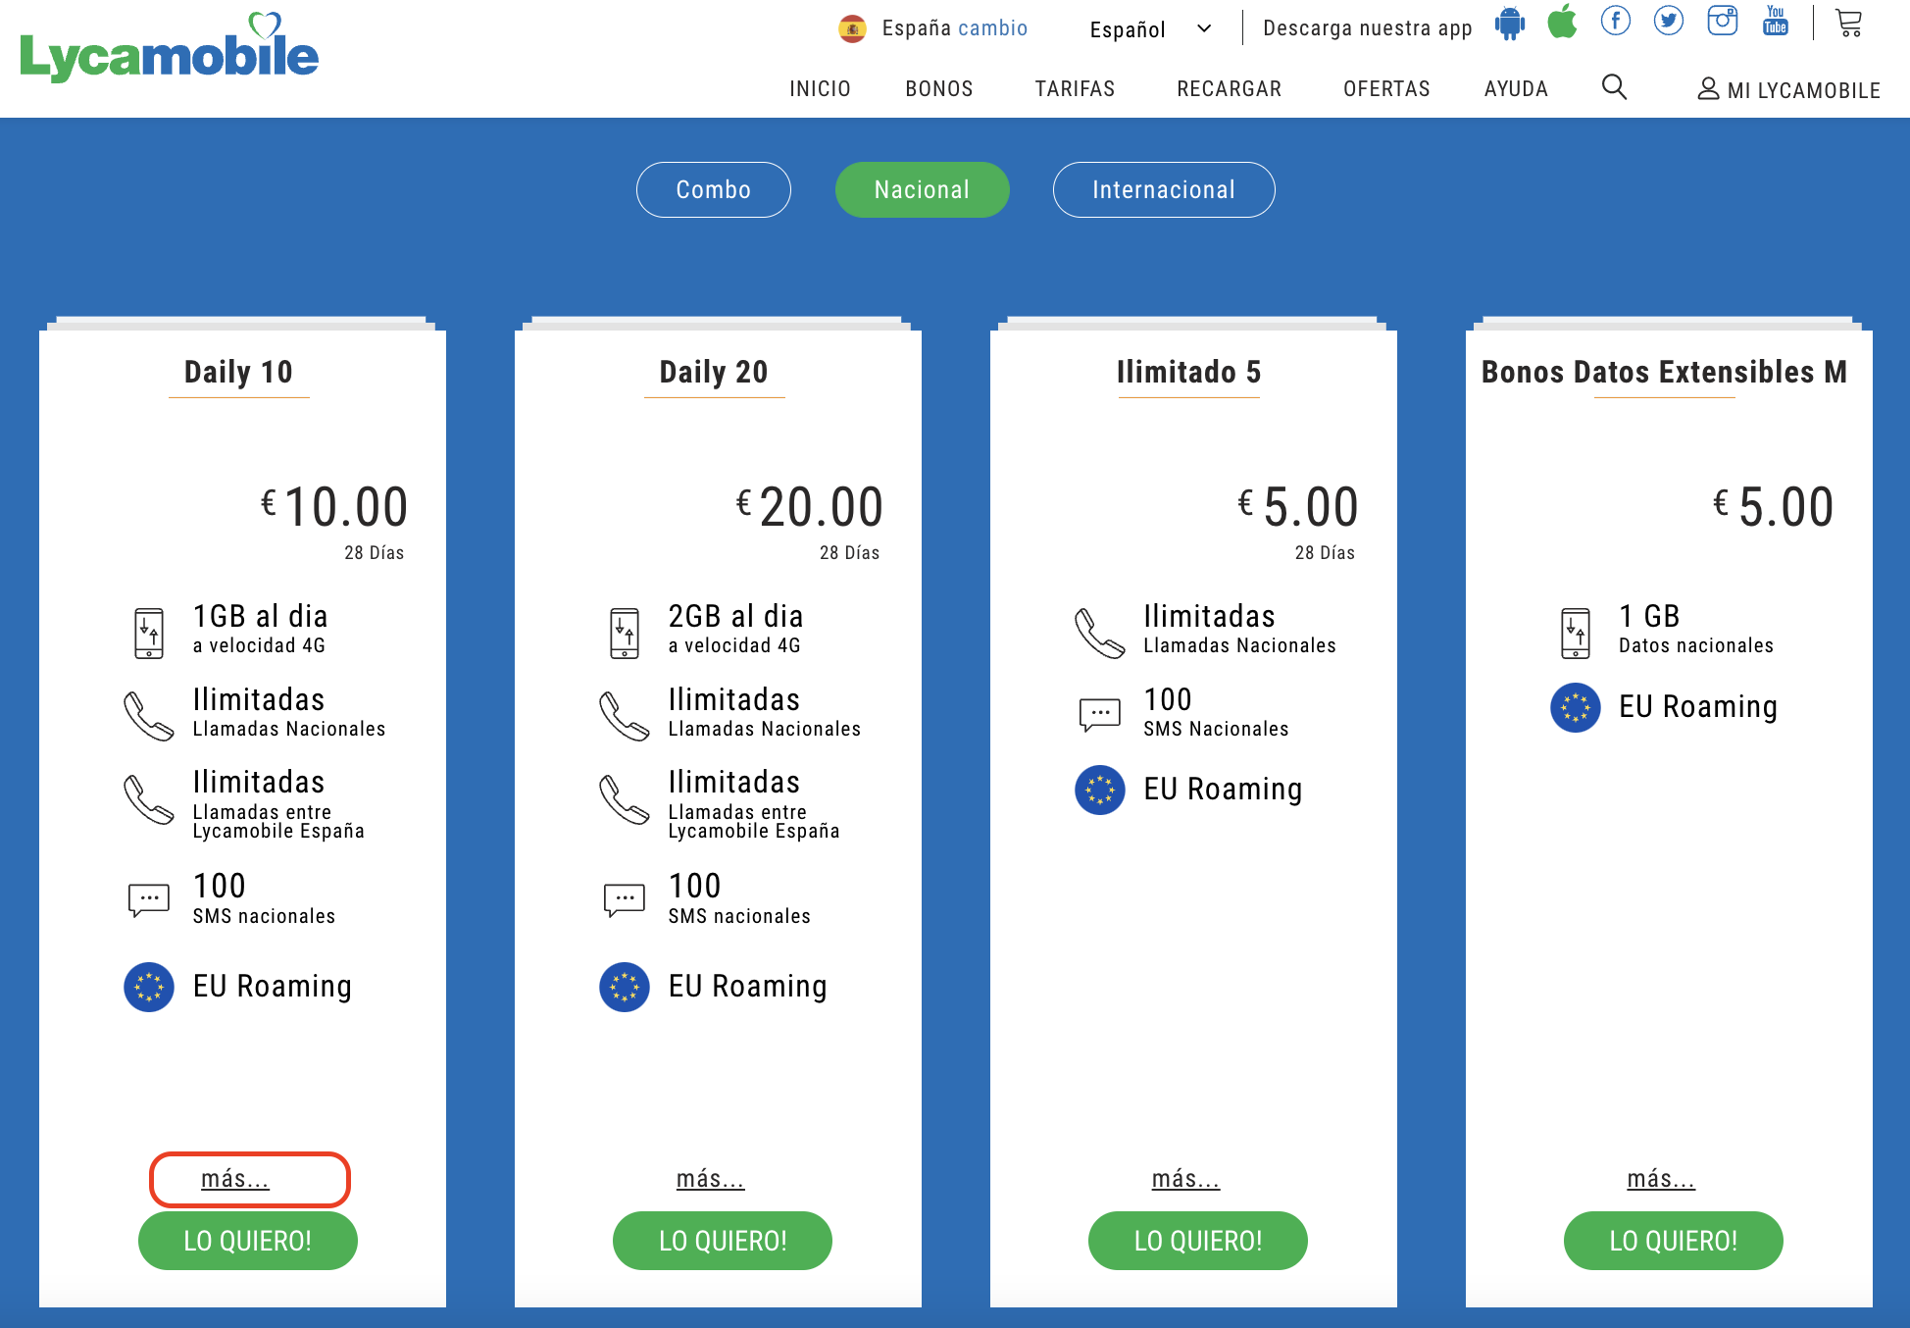Open the Android app download icon
This screenshot has width=1910, height=1328.
1510,24
